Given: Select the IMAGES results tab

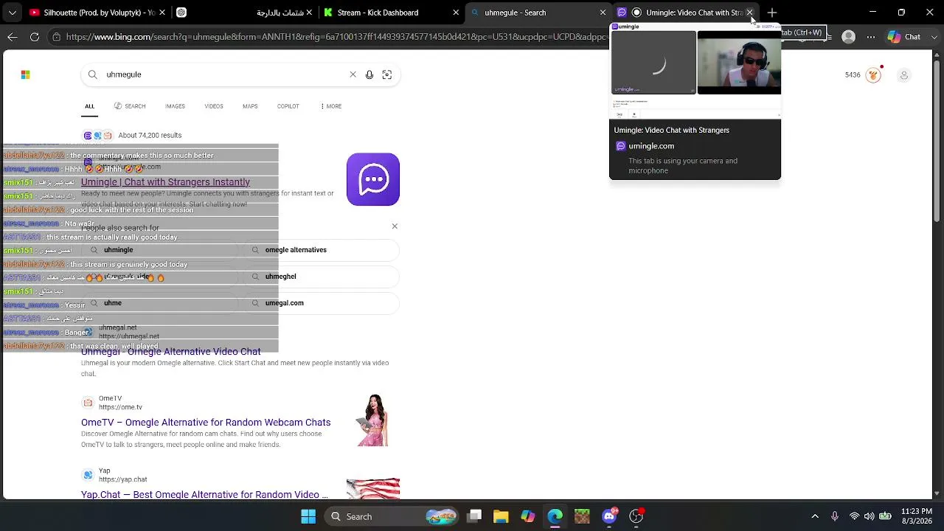Looking at the screenshot, I should [175, 106].
